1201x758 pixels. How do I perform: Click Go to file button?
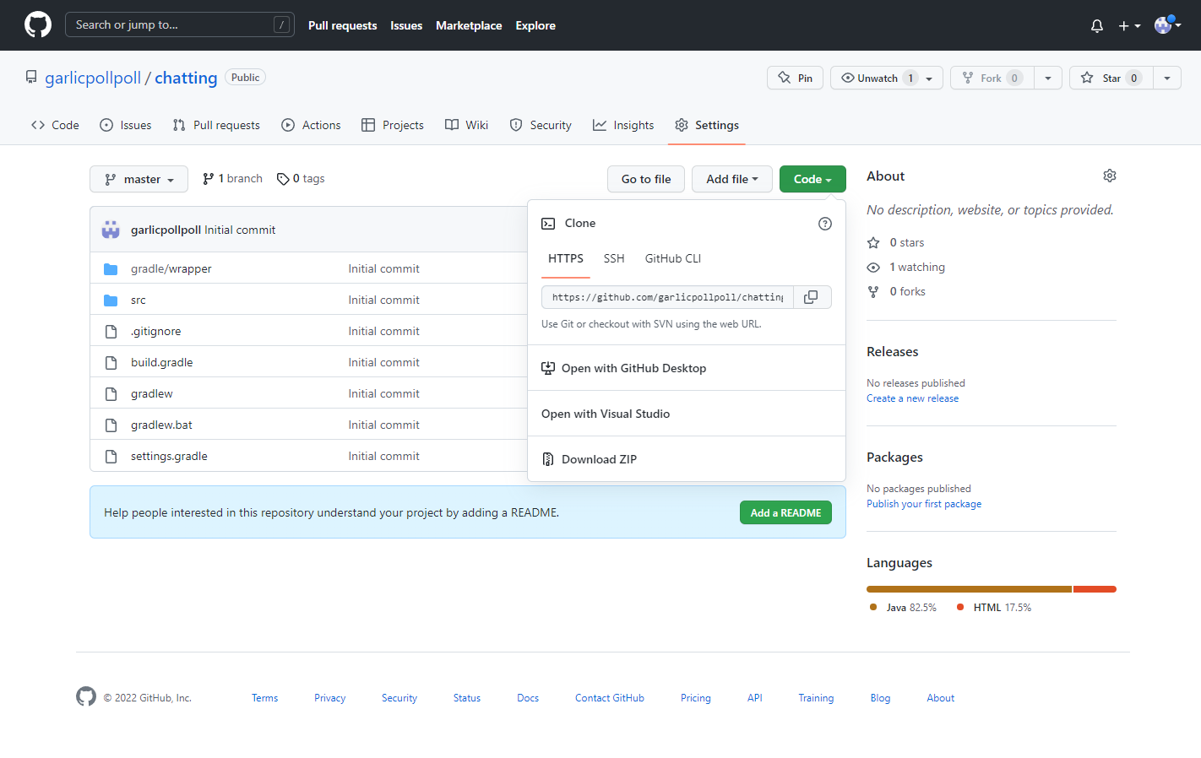(x=646, y=179)
